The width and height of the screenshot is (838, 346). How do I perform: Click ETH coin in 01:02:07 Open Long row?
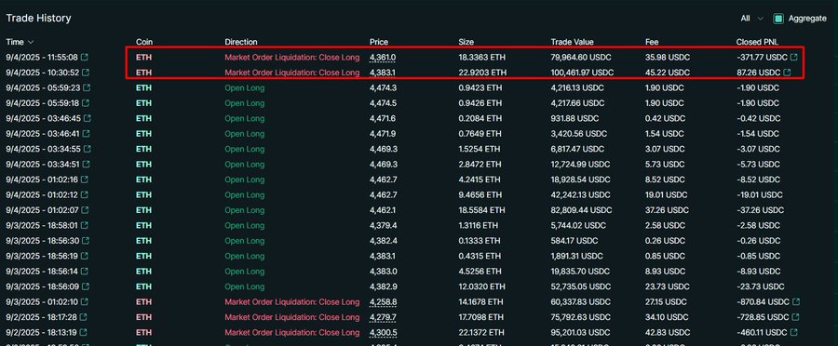(x=143, y=210)
